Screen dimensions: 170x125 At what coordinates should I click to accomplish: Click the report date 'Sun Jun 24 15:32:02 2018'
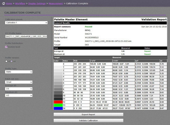154,26
